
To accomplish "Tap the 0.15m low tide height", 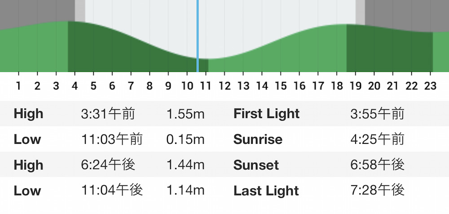I will (185, 140).
